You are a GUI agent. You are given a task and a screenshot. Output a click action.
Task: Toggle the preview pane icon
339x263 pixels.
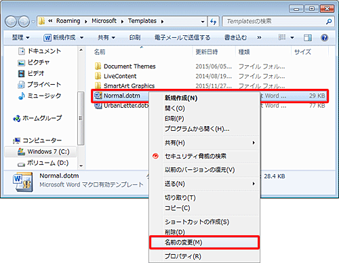coord(308,38)
